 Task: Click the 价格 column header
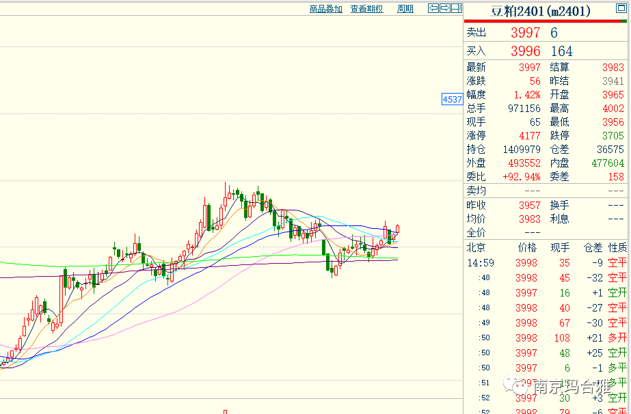tap(527, 248)
